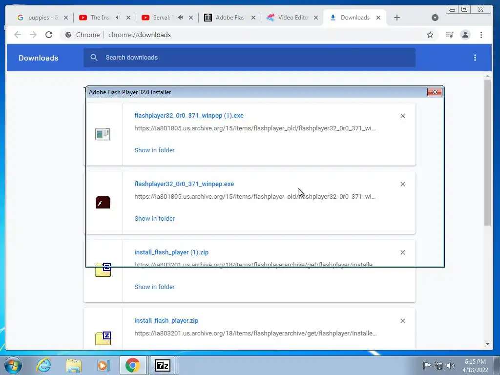500x375 pixels.
Task: Open the tab search dropdown arrow
Action: click(435, 18)
